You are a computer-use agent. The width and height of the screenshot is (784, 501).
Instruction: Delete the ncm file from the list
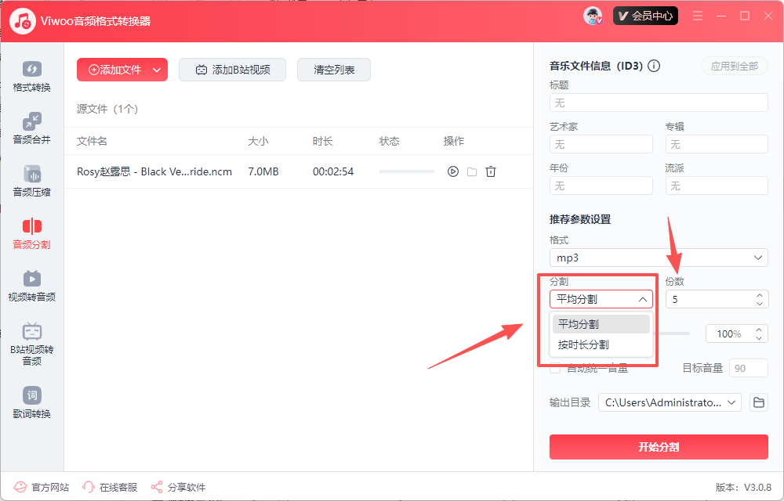(491, 171)
